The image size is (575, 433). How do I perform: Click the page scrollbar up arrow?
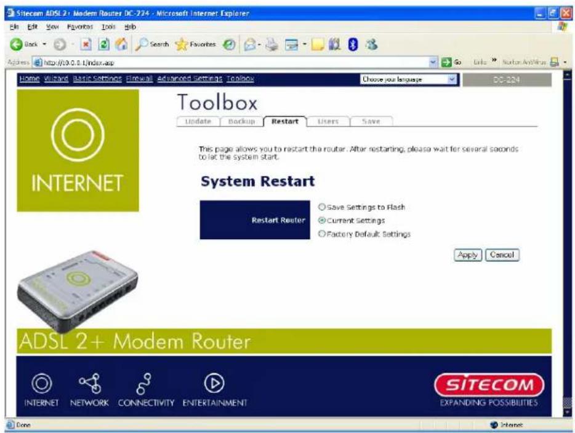567,76
